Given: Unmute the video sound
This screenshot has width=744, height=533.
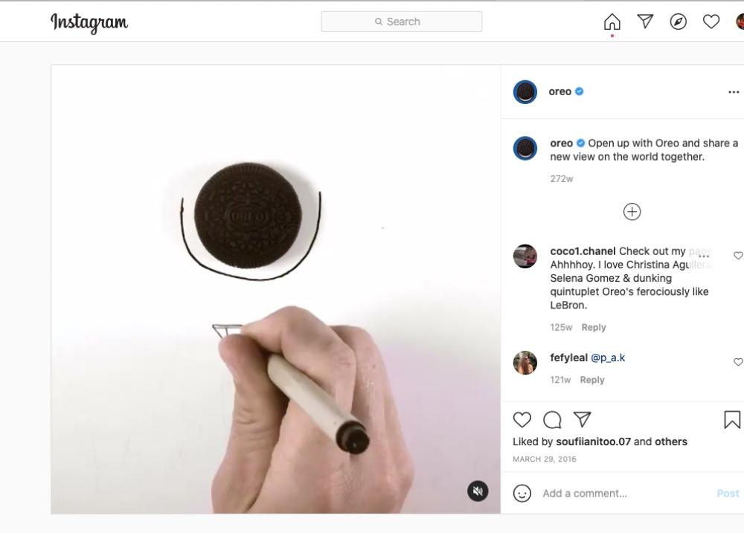Looking at the screenshot, I should (478, 491).
